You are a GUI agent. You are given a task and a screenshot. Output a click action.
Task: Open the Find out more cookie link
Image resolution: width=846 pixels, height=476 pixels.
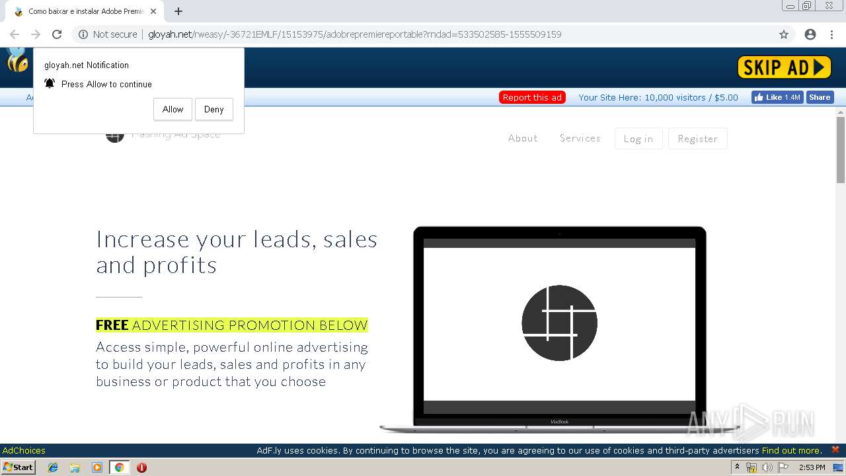pyautogui.click(x=791, y=451)
